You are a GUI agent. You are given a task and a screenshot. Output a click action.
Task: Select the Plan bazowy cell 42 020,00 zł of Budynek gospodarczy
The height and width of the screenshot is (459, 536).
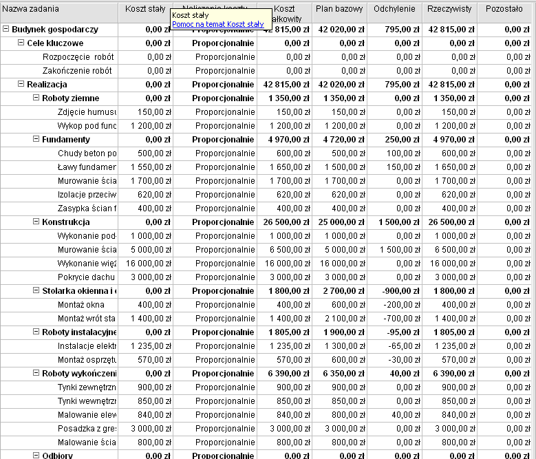(x=339, y=30)
